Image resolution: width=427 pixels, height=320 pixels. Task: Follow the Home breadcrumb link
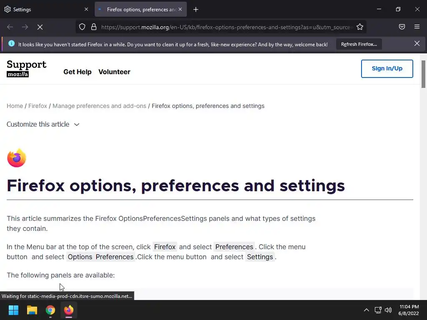(x=15, y=106)
